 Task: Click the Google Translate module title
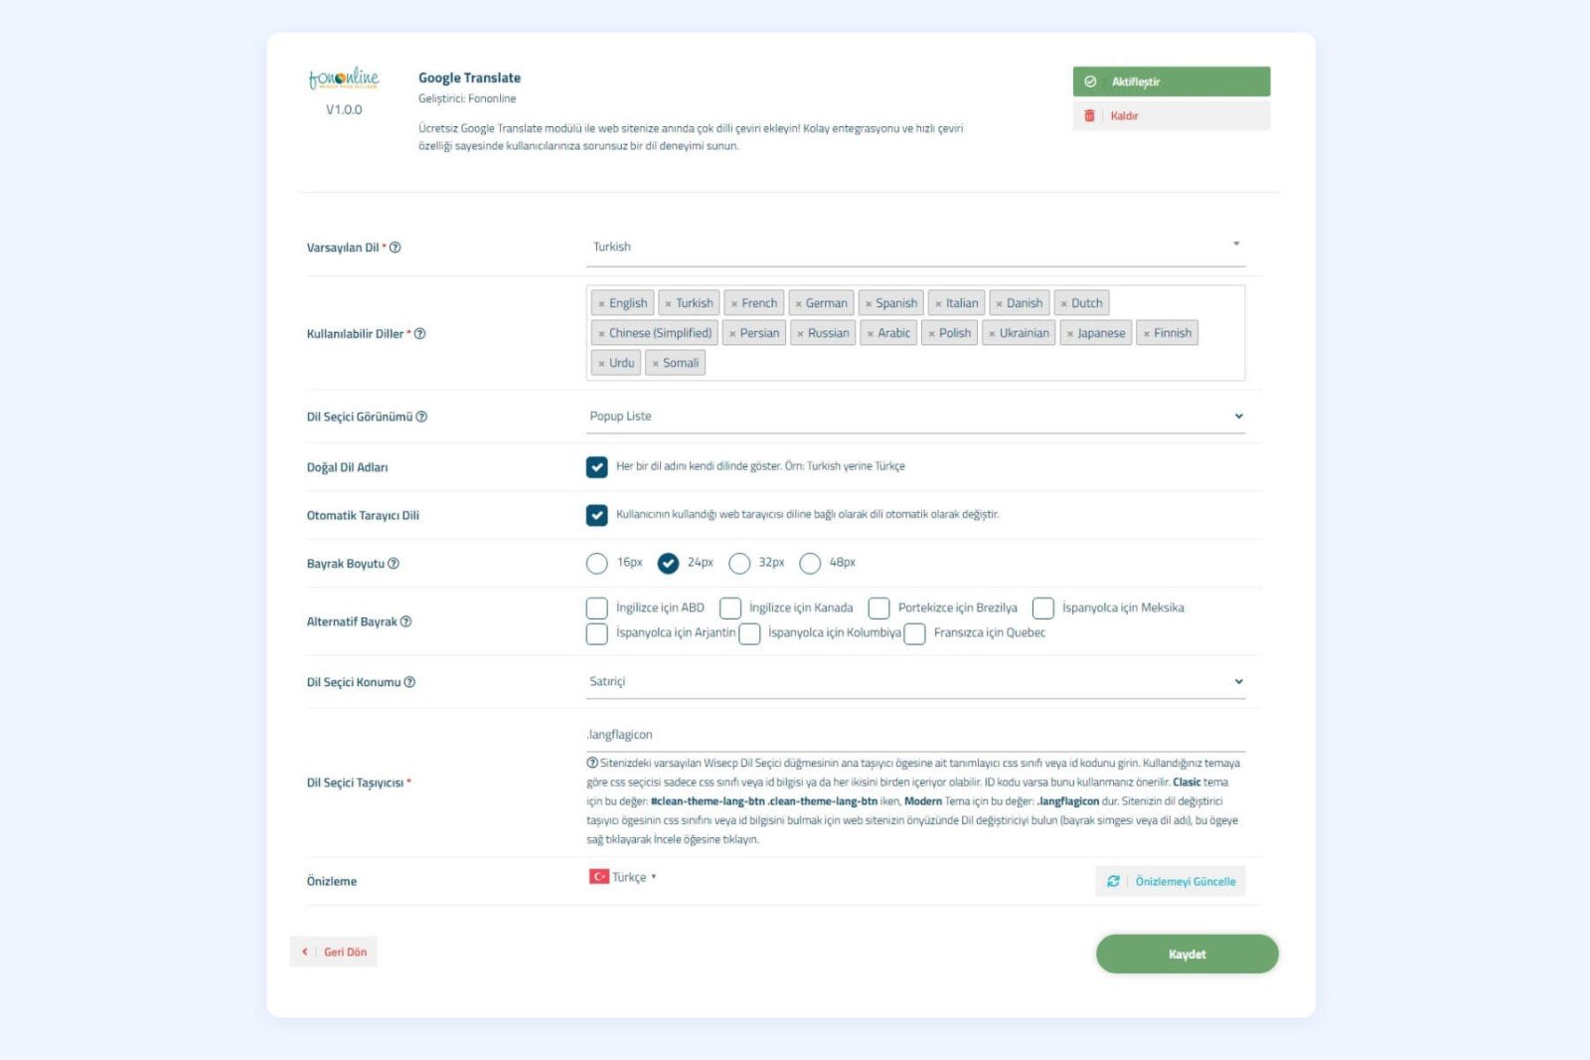pyautogui.click(x=469, y=78)
